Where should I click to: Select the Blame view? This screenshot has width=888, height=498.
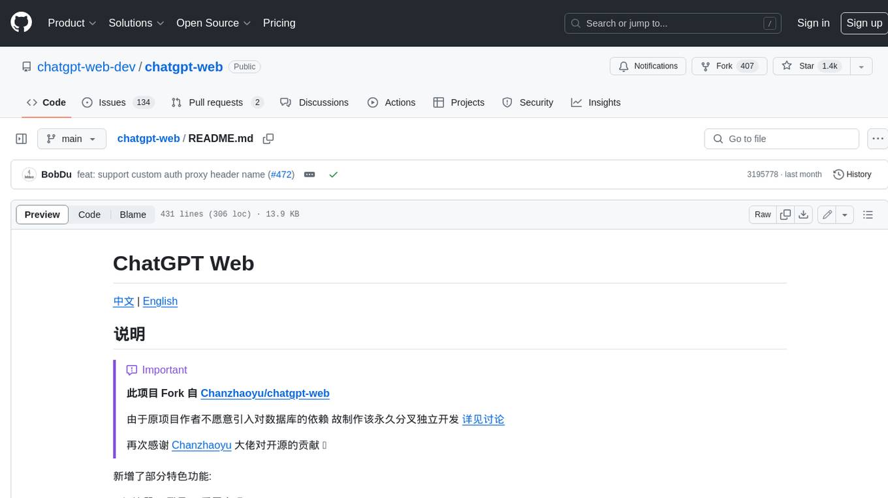pyautogui.click(x=133, y=214)
